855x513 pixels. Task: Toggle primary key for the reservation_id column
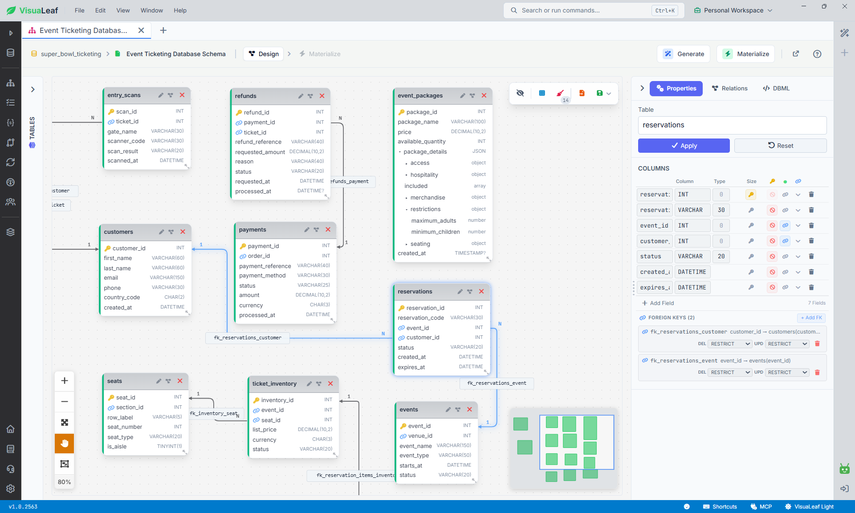pyautogui.click(x=751, y=195)
